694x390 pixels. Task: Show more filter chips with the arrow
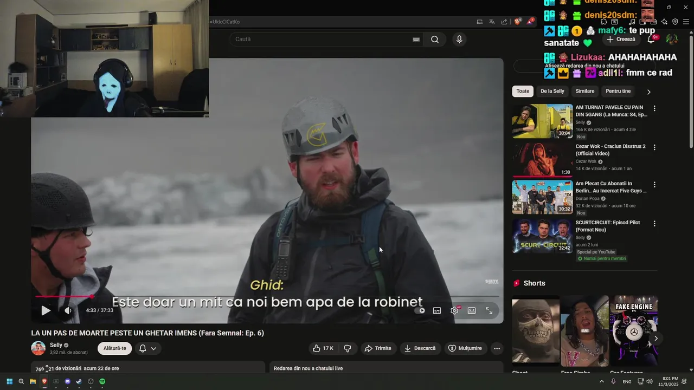tap(648, 92)
